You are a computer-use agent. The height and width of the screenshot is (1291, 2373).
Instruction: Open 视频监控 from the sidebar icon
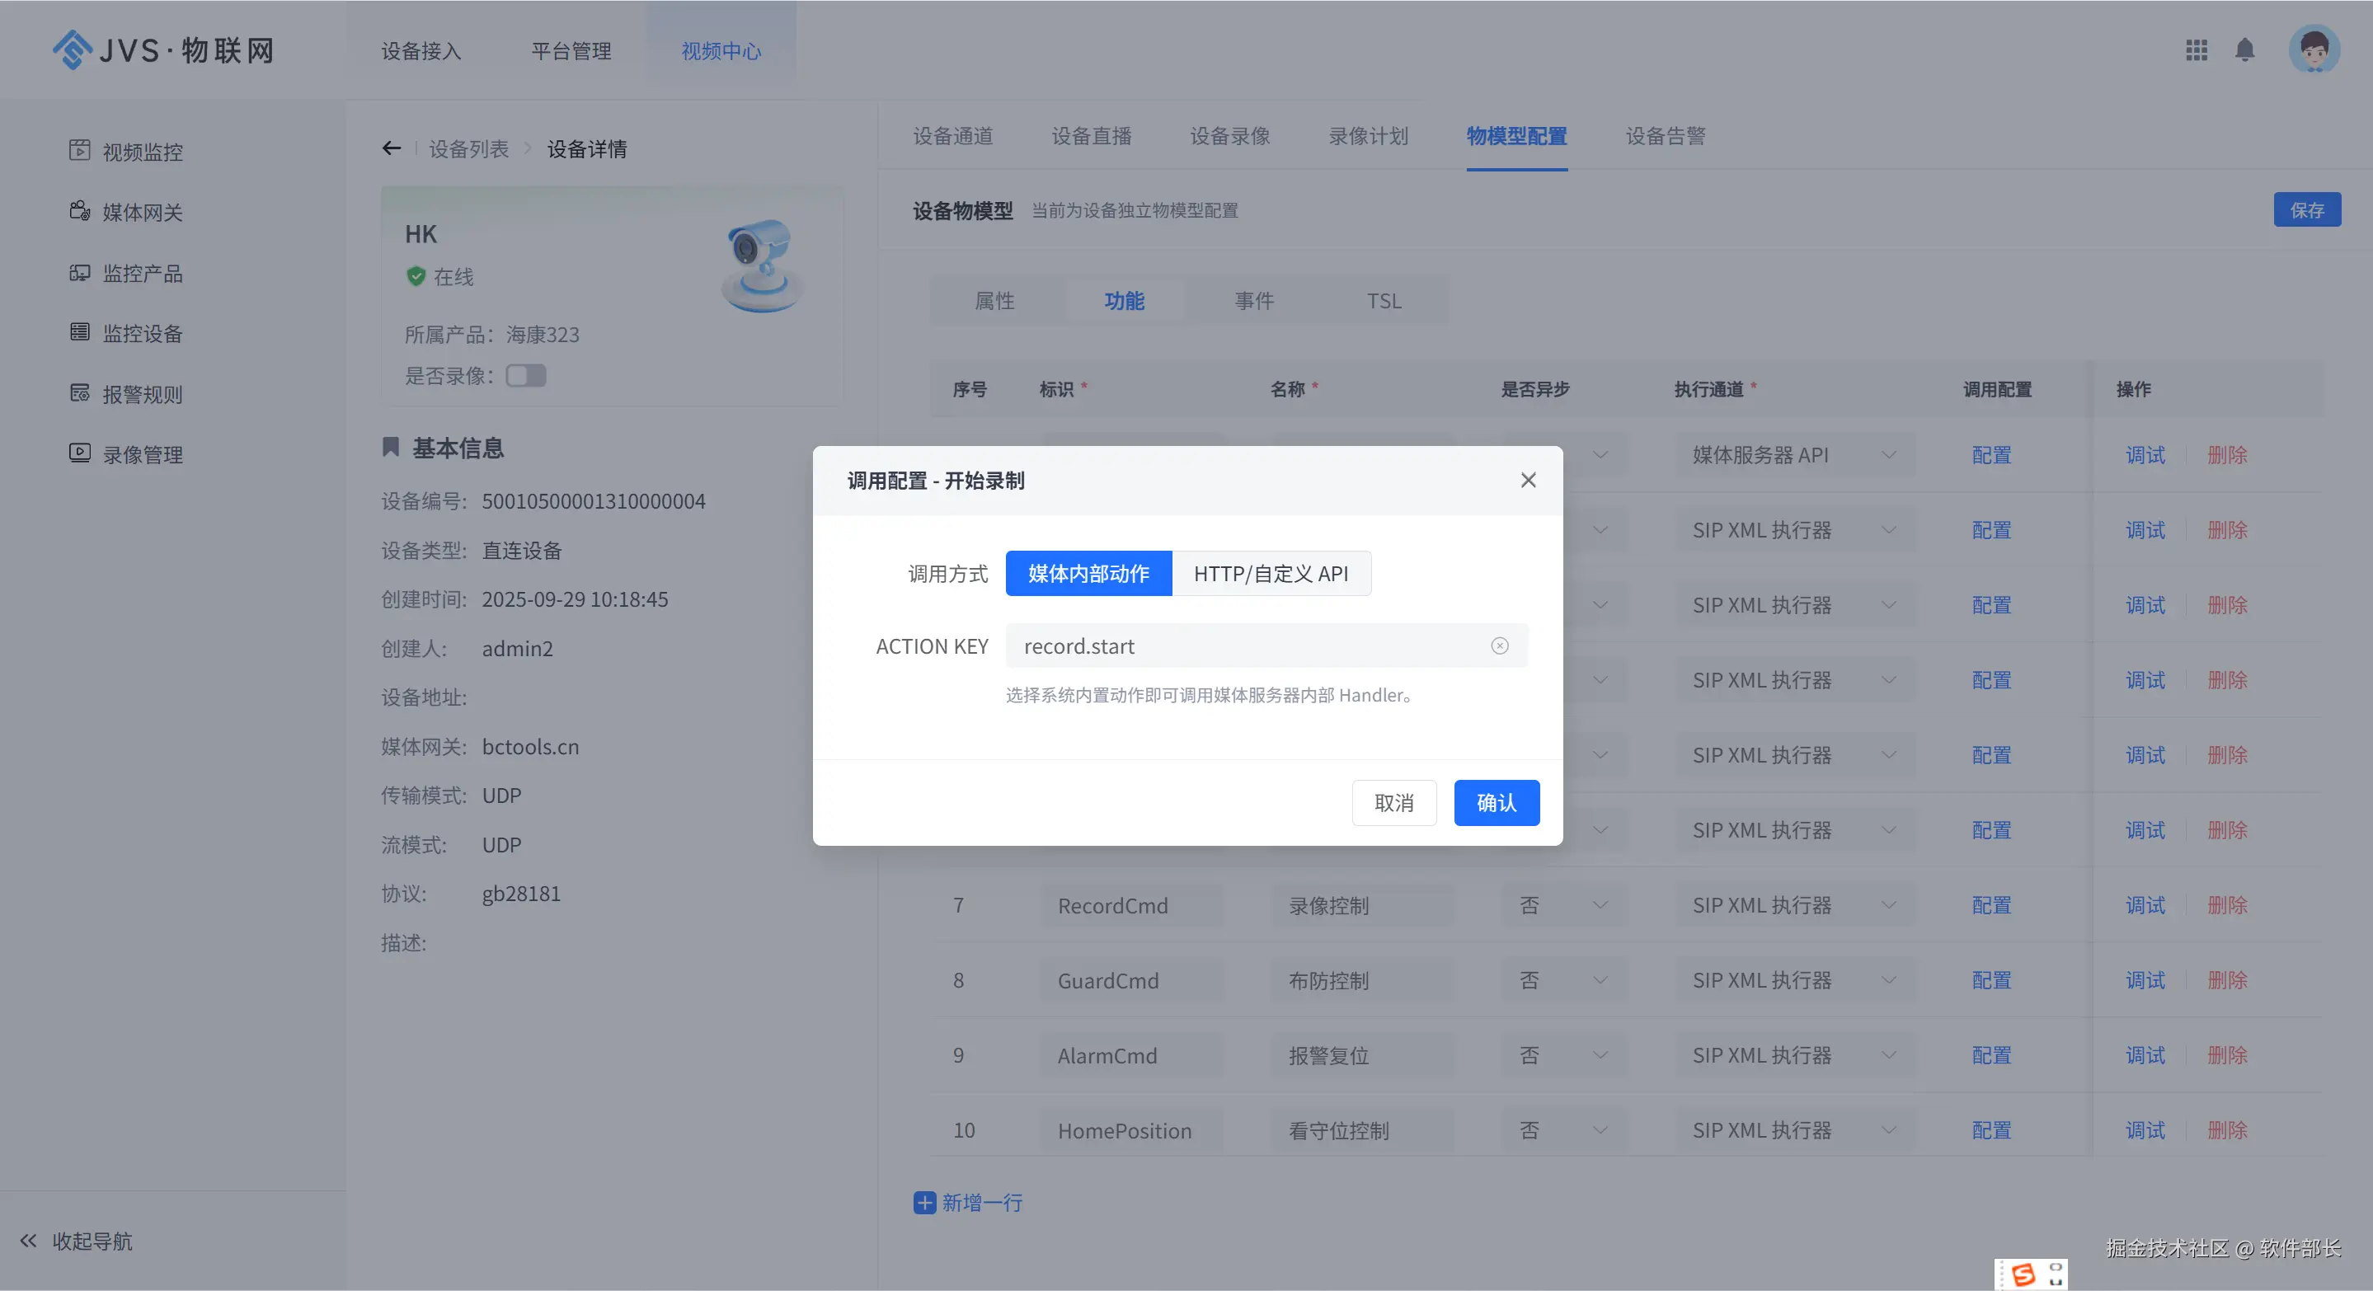tap(80, 150)
